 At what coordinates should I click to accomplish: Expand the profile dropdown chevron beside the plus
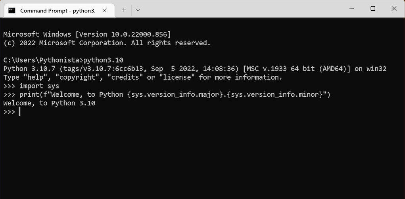(138, 10)
